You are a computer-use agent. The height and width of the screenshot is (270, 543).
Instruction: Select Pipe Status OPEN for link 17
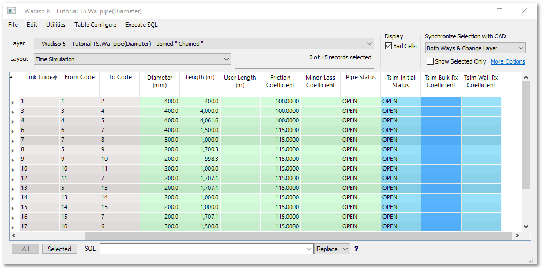[360, 227]
